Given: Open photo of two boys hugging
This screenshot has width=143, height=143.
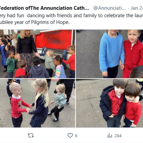Looking at the screenshot, I should [x=110, y=103].
